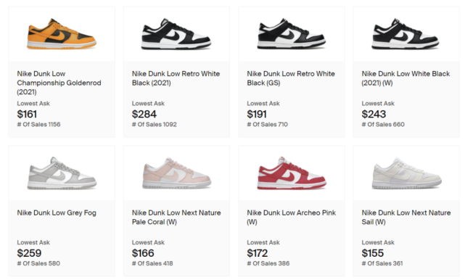Click Nike Dunk Low Next Nature Pale Coral title

176,217
